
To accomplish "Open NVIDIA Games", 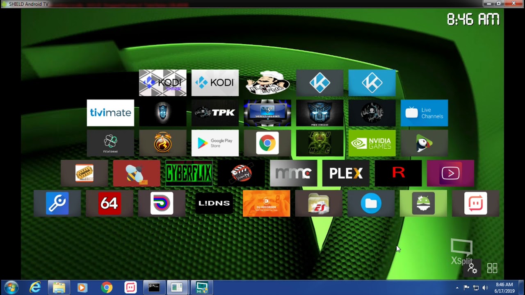I will (x=372, y=143).
